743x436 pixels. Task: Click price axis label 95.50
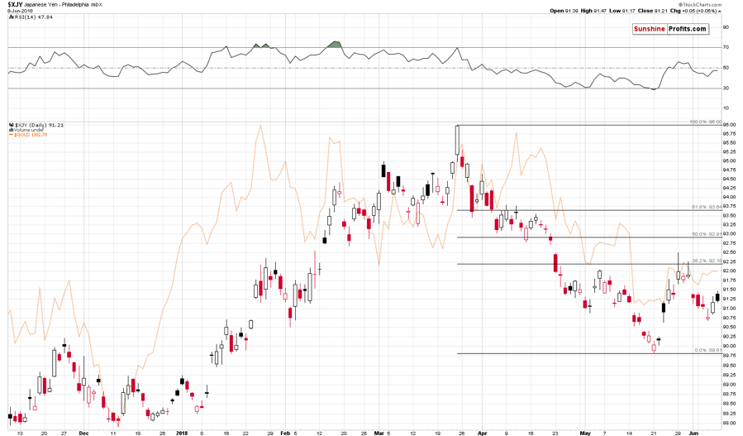pyautogui.click(x=729, y=143)
